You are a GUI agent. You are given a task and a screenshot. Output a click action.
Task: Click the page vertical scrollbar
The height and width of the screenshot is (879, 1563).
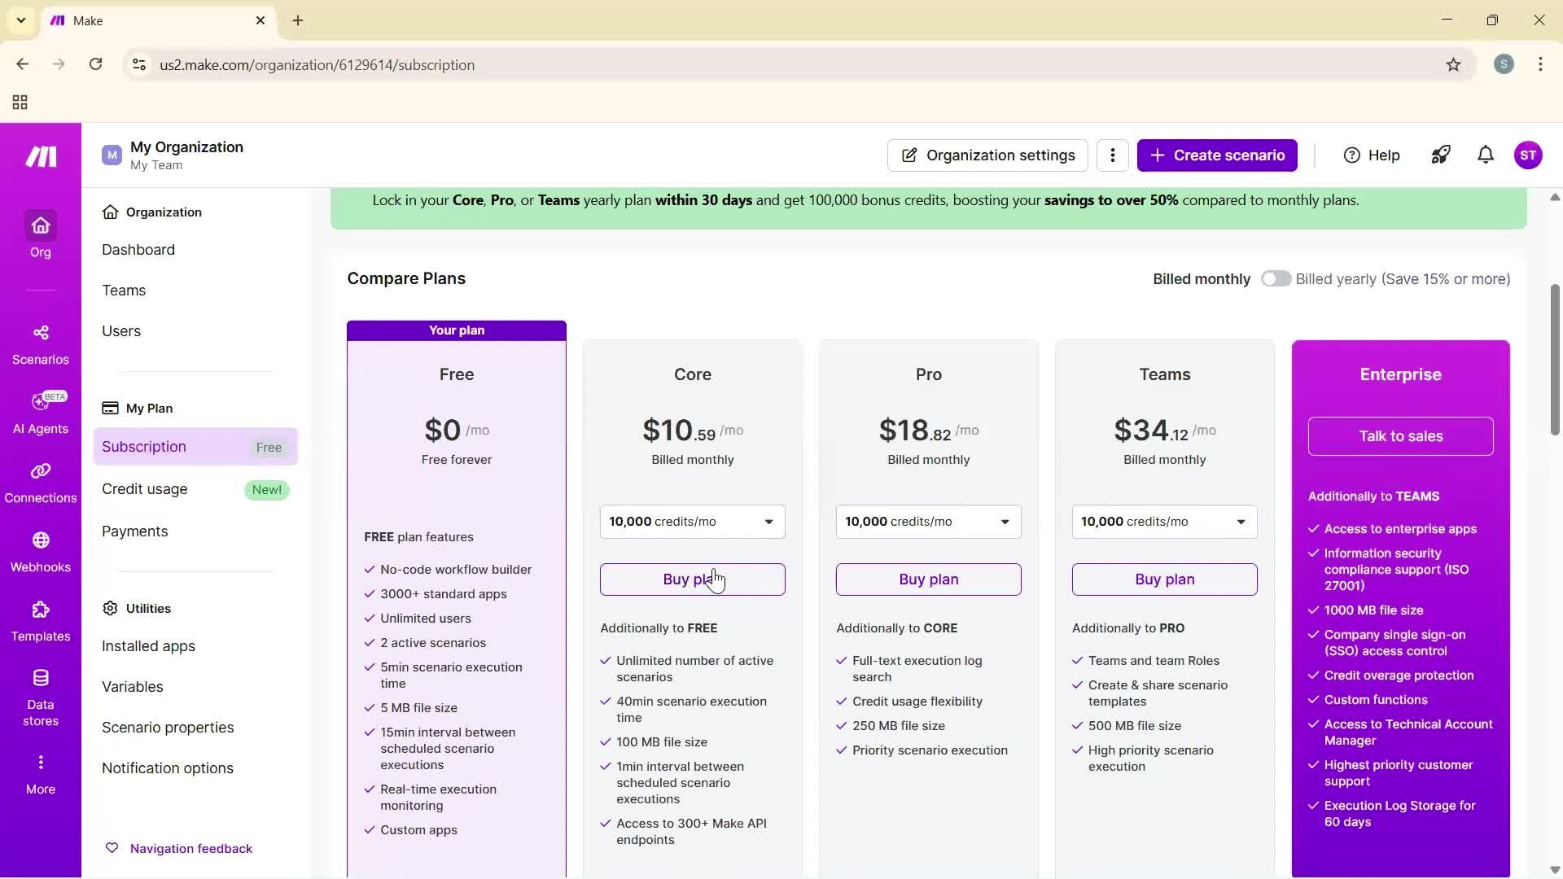coord(1554,360)
